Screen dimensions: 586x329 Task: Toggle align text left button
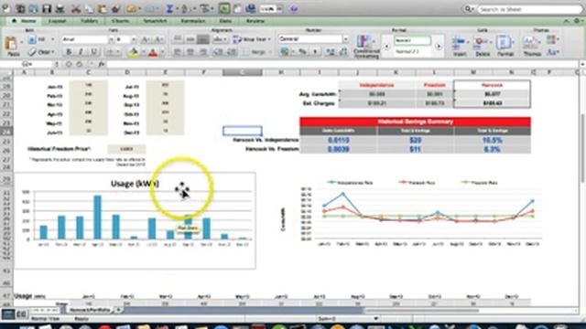point(178,52)
